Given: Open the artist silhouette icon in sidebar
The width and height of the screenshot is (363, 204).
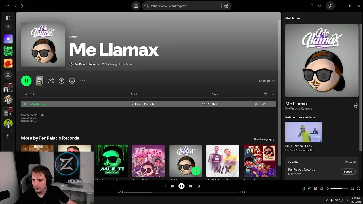Looking at the screenshot, I should (x=8, y=75).
